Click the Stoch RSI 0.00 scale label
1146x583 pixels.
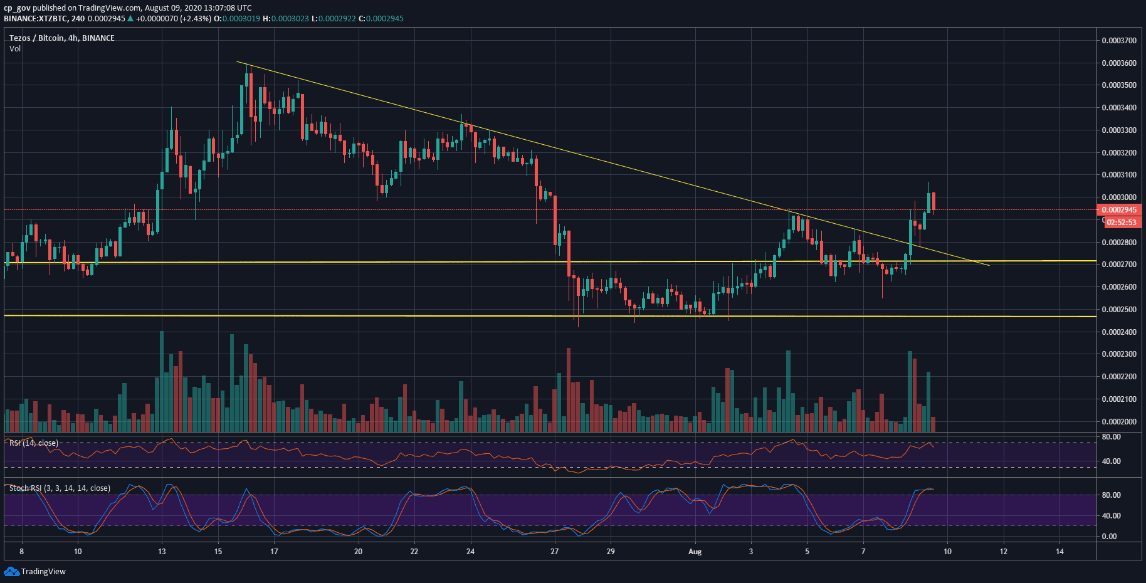tap(1110, 536)
